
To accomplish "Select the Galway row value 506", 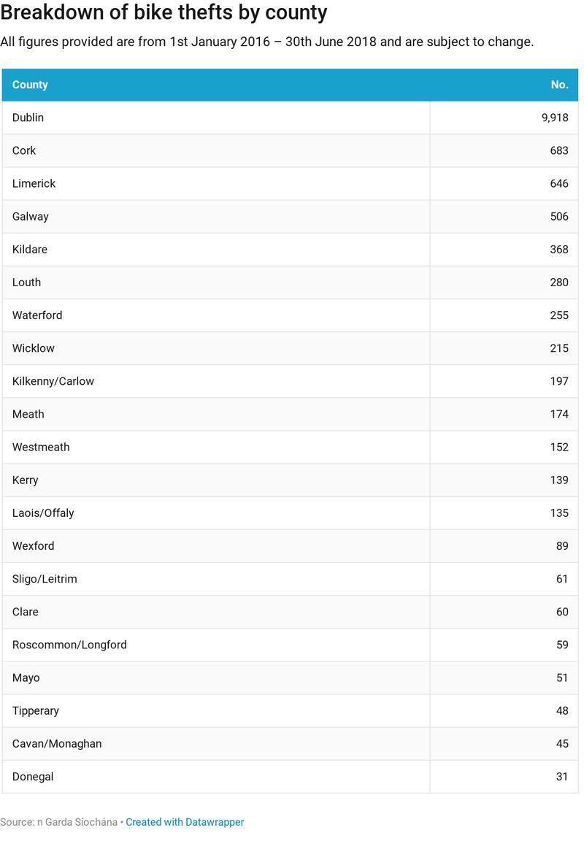I will [559, 216].
